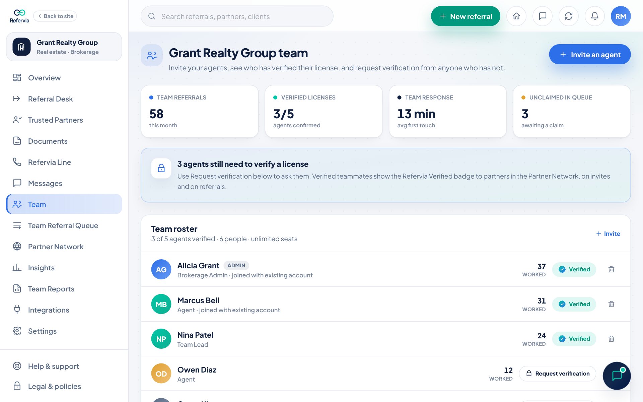Image resolution: width=643 pixels, height=402 pixels.
Task: Click Invite an agent button
Action: point(590,54)
